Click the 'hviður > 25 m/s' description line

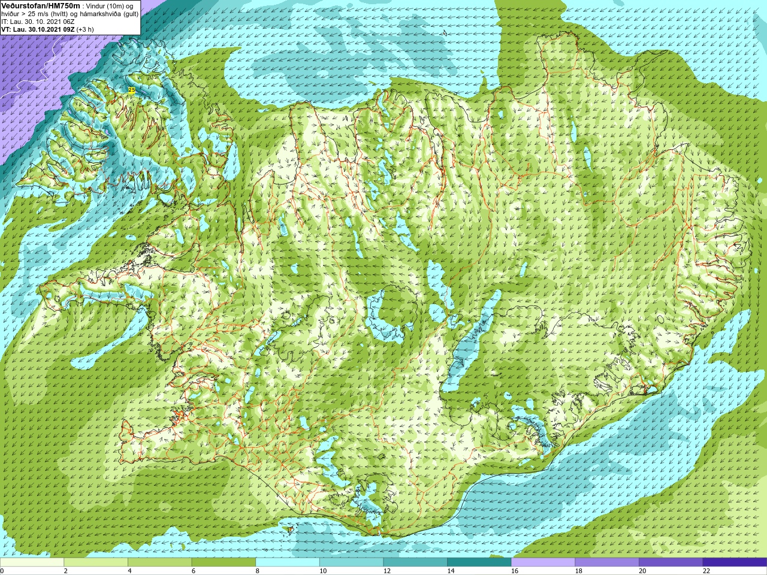[x=70, y=14]
